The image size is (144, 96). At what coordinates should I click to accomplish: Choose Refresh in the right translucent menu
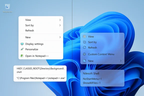click(102, 47)
